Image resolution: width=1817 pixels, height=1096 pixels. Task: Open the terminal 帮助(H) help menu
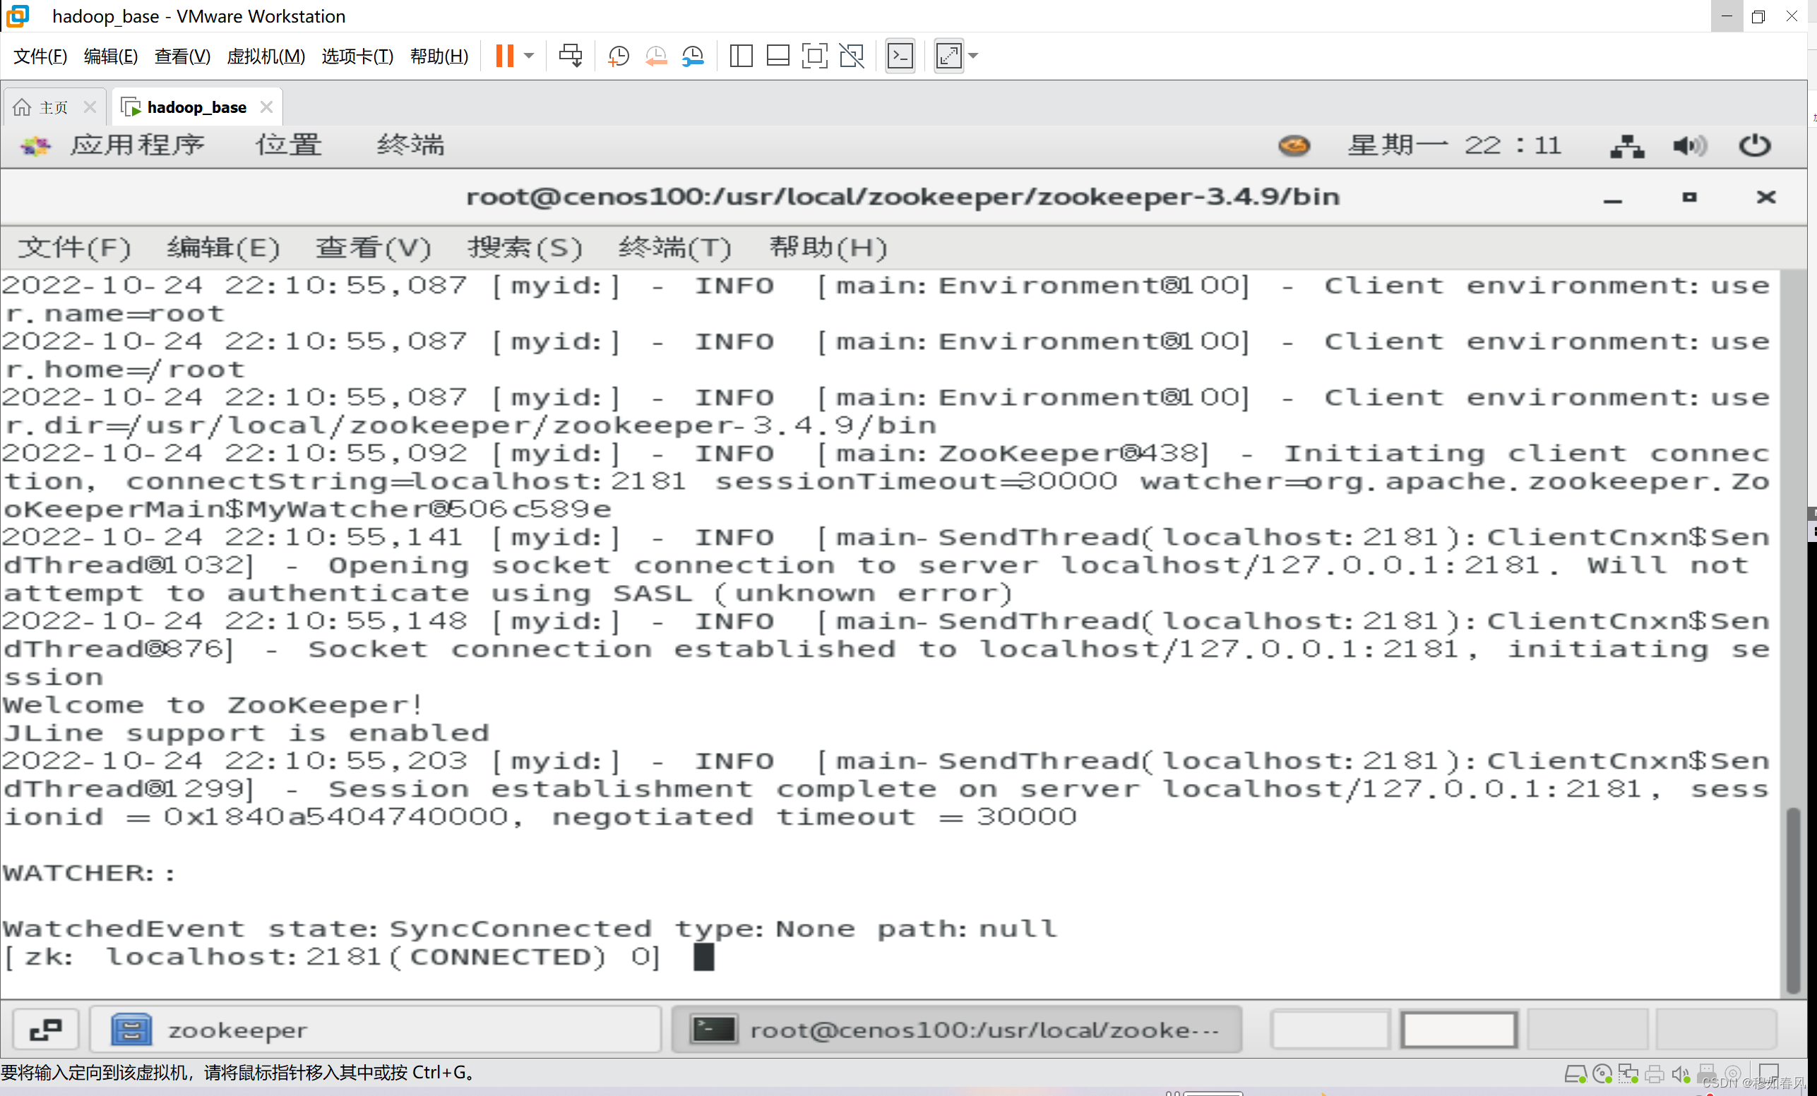point(828,248)
